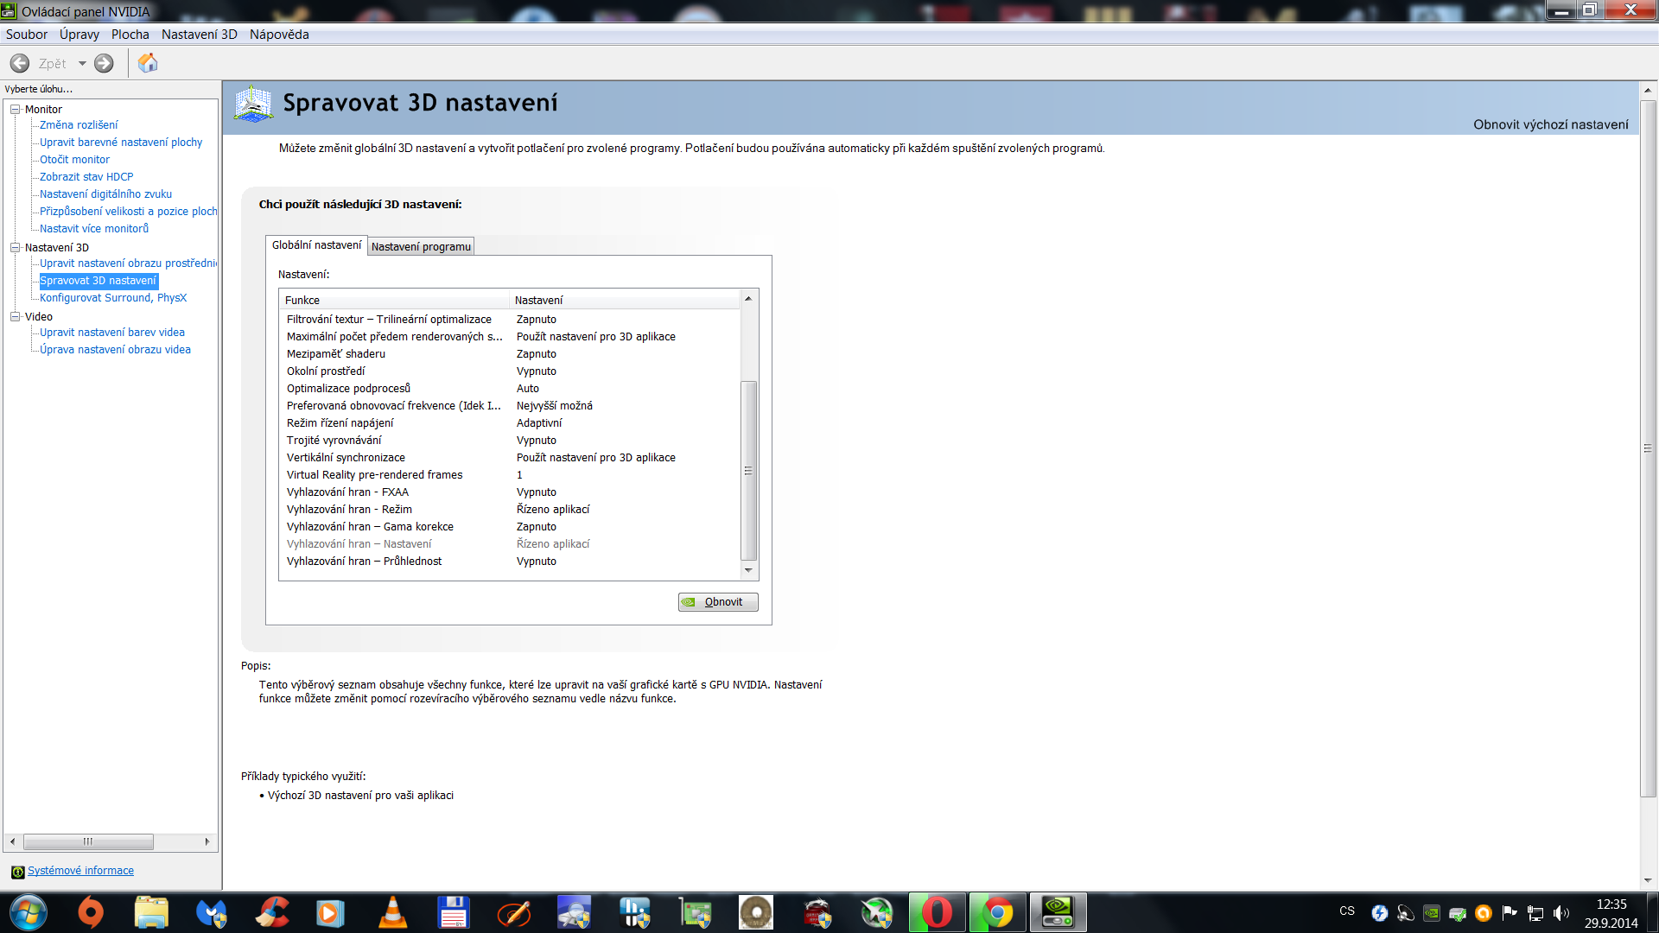Open the Soubor menu
This screenshot has height=933, width=1659.
[x=27, y=35]
